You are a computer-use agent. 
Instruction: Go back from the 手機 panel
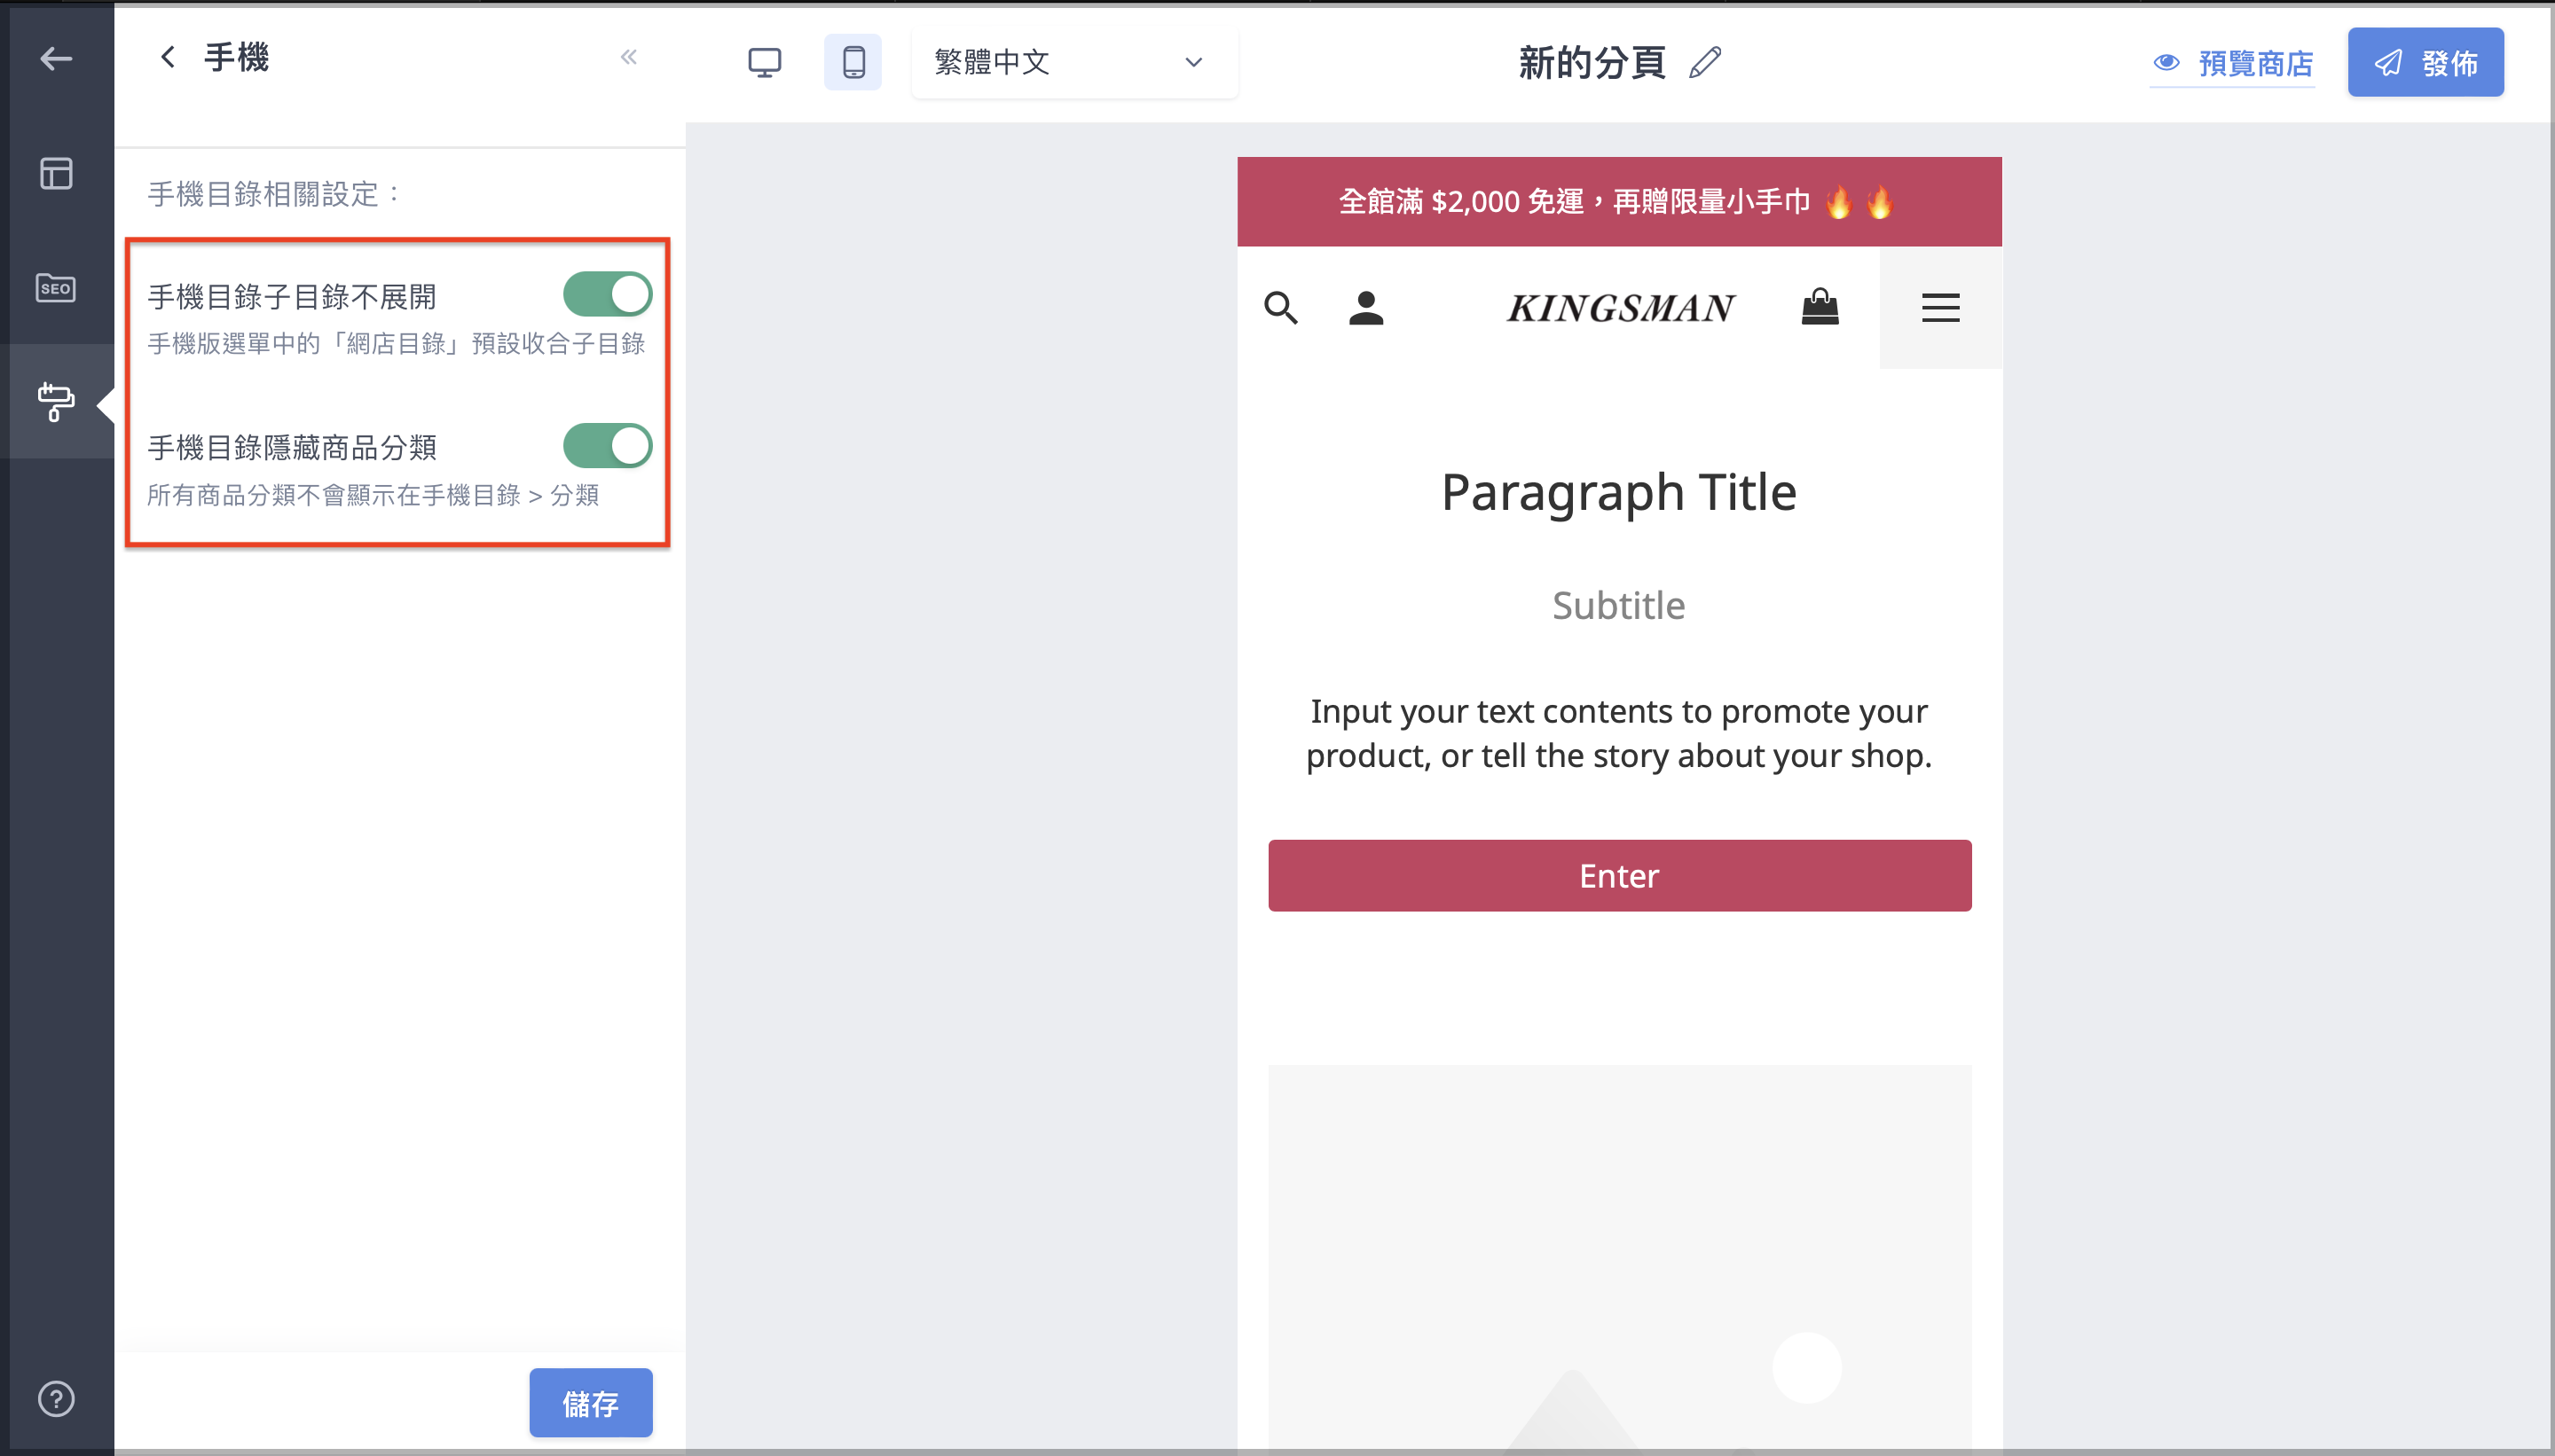click(x=168, y=57)
